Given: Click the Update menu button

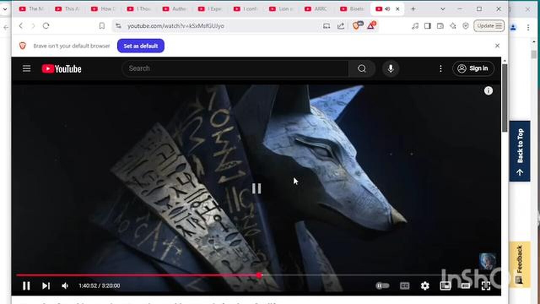Looking at the screenshot, I should click(489, 26).
